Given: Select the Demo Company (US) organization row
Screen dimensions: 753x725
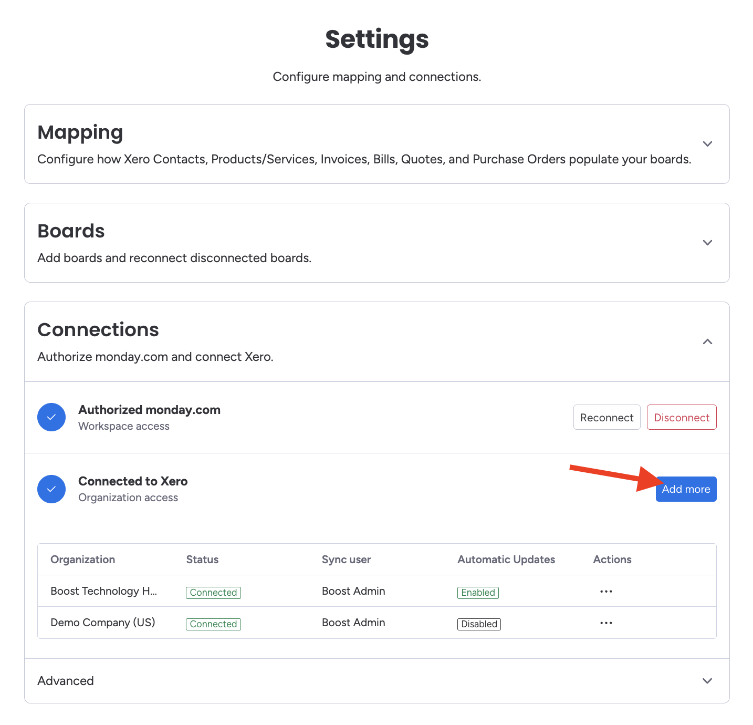Looking at the screenshot, I should (x=103, y=623).
